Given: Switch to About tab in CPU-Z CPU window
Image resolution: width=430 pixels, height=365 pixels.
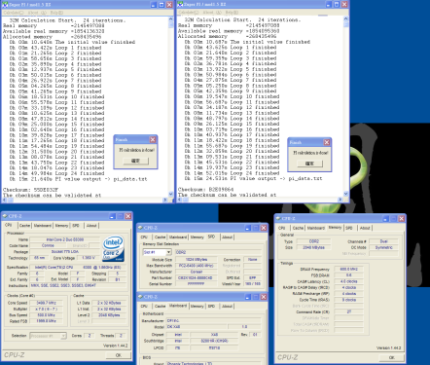Looking at the screenshot, I should tap(91, 226).
